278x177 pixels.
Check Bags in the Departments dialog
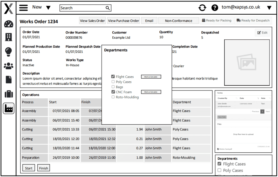(113, 87)
